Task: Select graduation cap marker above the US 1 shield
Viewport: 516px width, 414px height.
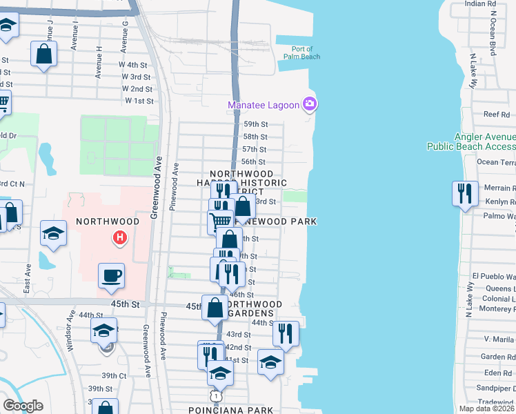Action: 220,374
